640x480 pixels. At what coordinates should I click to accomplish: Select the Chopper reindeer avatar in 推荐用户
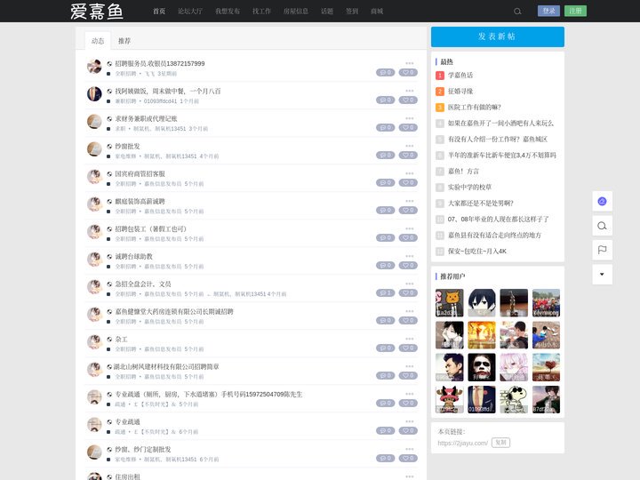click(x=450, y=400)
